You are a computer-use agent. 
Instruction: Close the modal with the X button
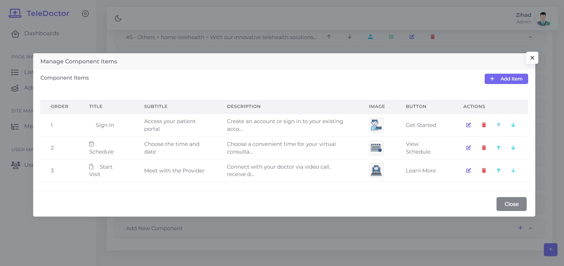point(532,58)
